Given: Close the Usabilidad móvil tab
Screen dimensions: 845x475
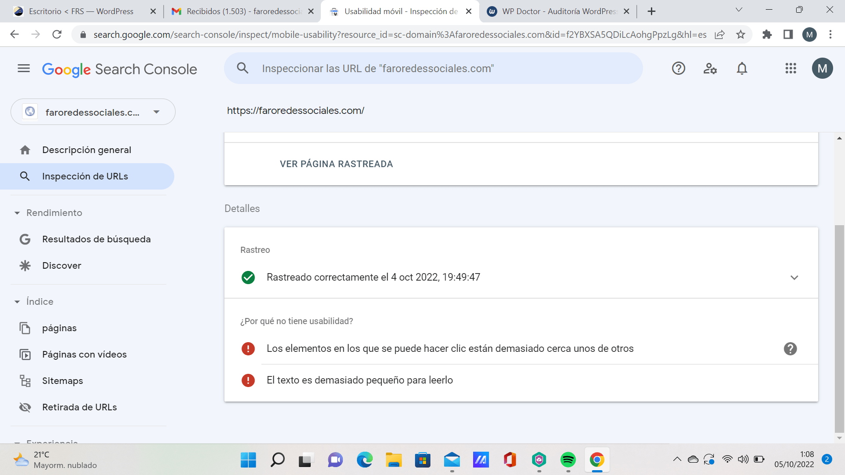Looking at the screenshot, I should click(x=469, y=11).
